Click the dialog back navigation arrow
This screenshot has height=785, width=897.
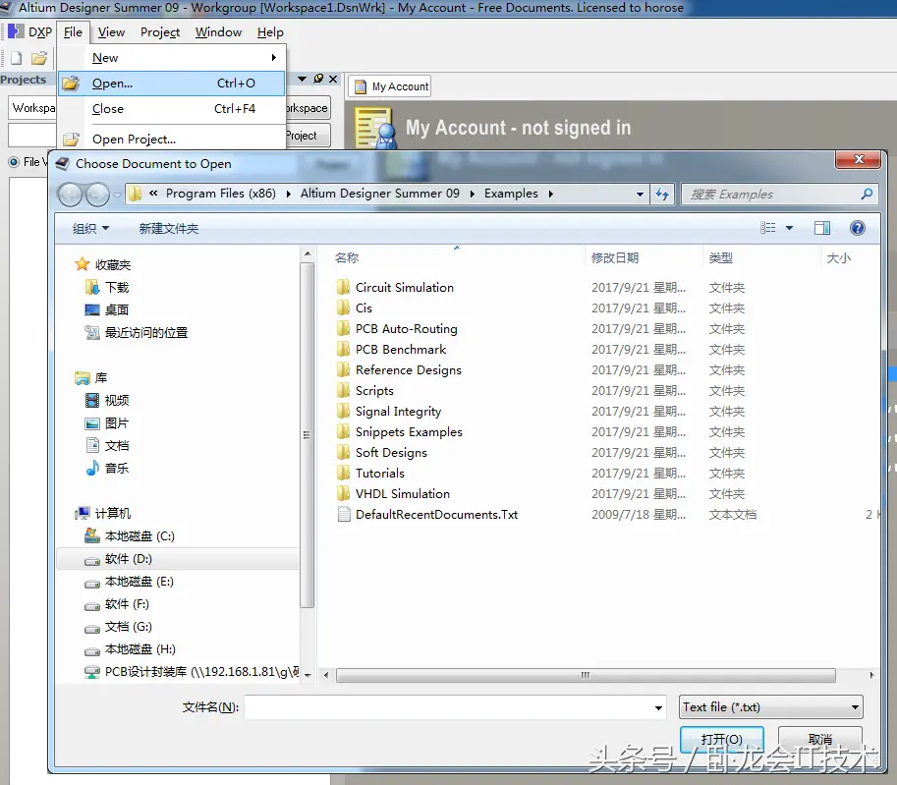point(70,195)
